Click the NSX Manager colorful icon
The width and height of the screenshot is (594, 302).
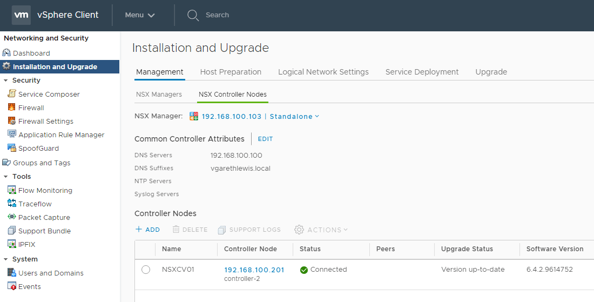click(193, 116)
